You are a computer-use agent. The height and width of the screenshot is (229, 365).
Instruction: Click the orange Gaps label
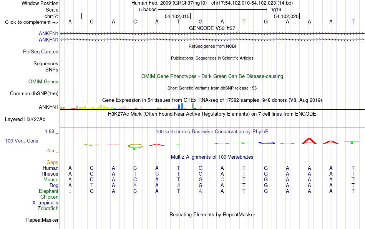[52, 162]
